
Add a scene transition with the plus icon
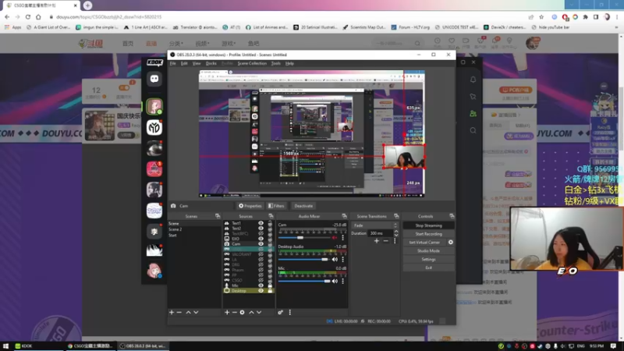point(377,241)
